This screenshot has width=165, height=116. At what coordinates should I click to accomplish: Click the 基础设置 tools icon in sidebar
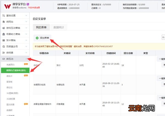[x=4, y=16]
